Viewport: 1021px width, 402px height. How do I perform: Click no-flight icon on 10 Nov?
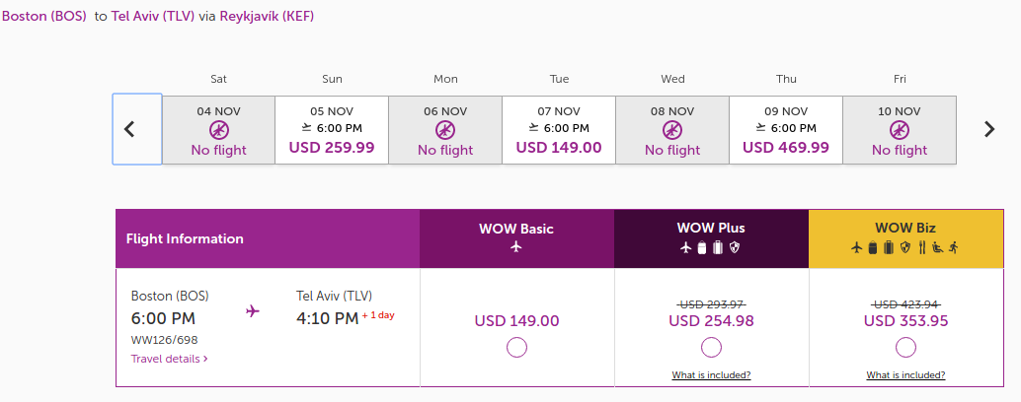(900, 130)
